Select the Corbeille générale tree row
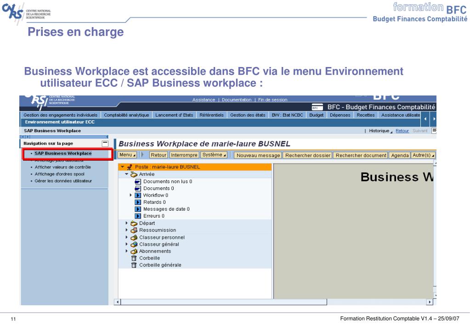 point(195,265)
